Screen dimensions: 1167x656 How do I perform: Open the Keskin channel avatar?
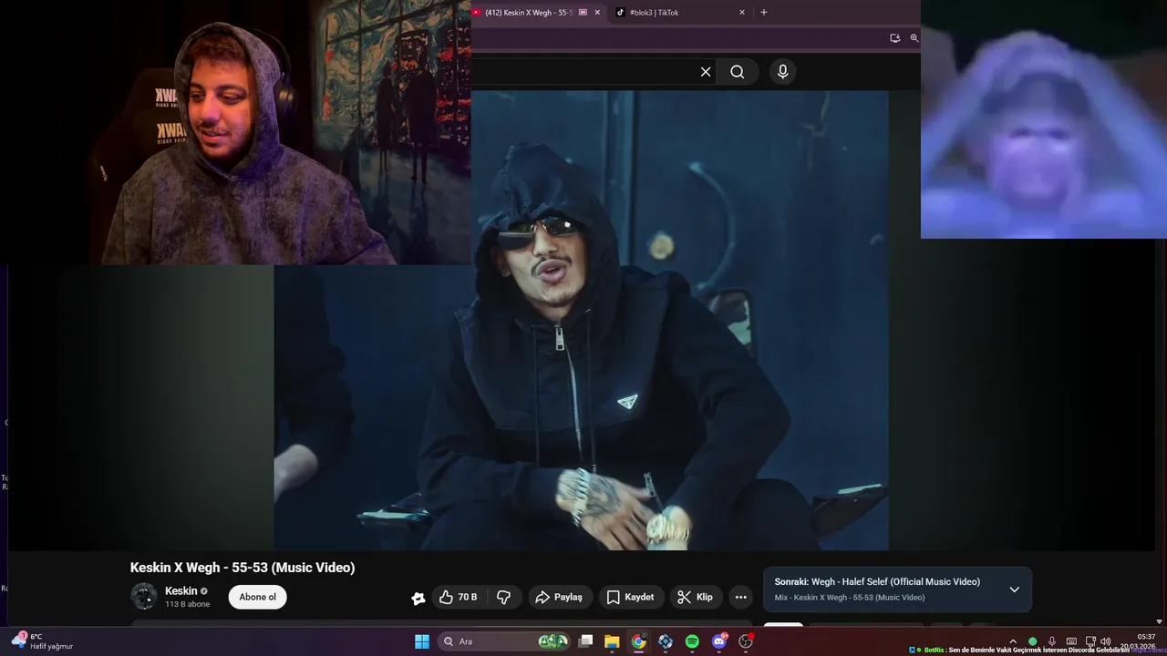coord(144,597)
